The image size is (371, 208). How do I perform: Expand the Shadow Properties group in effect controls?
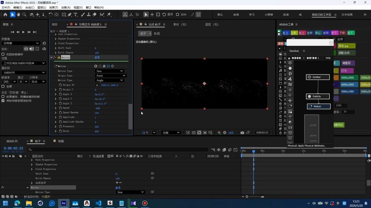56,39
